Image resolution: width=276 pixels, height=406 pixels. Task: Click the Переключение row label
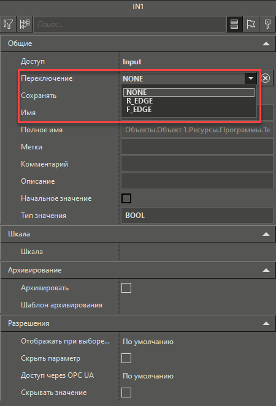[x=47, y=78]
